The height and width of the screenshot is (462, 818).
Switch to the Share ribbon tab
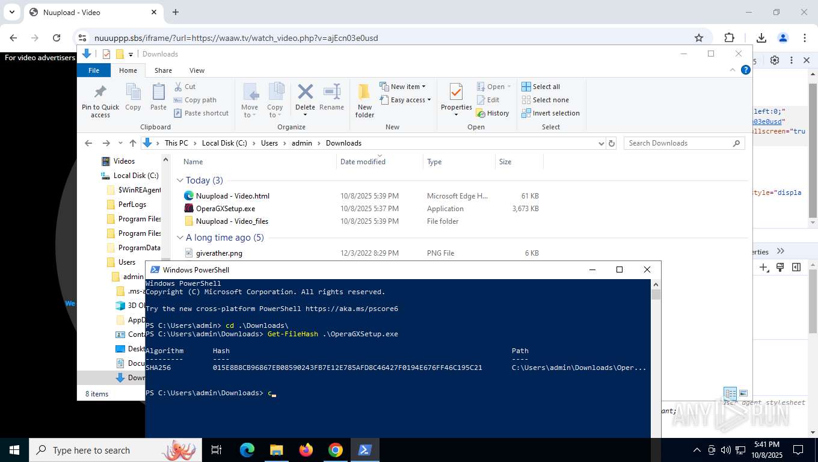[163, 70]
